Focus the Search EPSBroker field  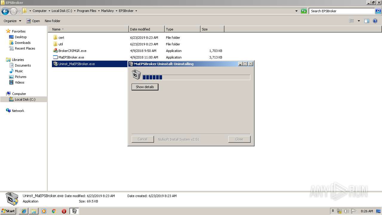click(342, 11)
